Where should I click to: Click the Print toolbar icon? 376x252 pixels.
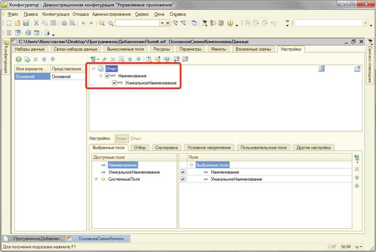click(64, 23)
